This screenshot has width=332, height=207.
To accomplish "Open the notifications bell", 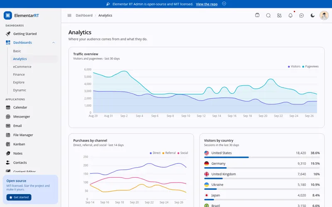I will coord(290,15).
